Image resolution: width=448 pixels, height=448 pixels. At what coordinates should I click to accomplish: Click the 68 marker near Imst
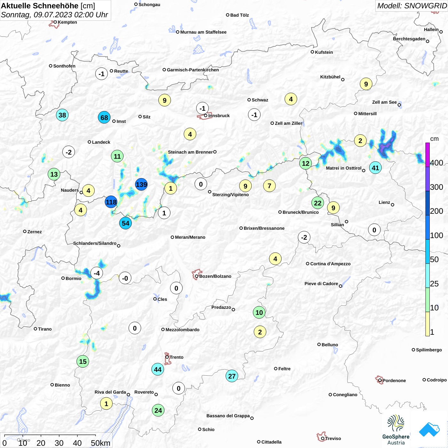[x=104, y=117]
